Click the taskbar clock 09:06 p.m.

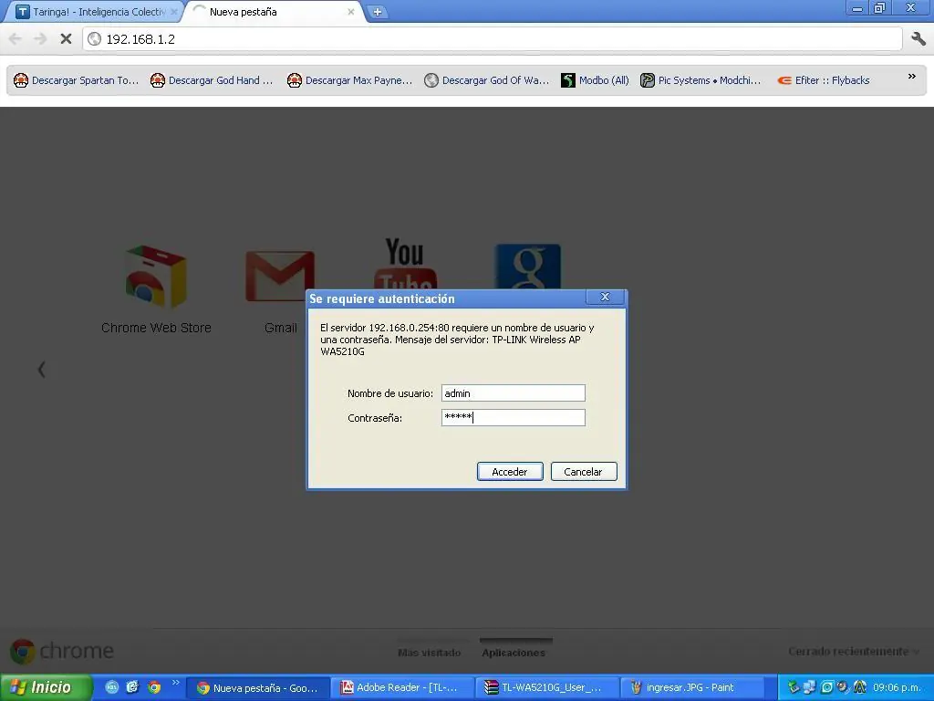pyautogui.click(x=897, y=687)
